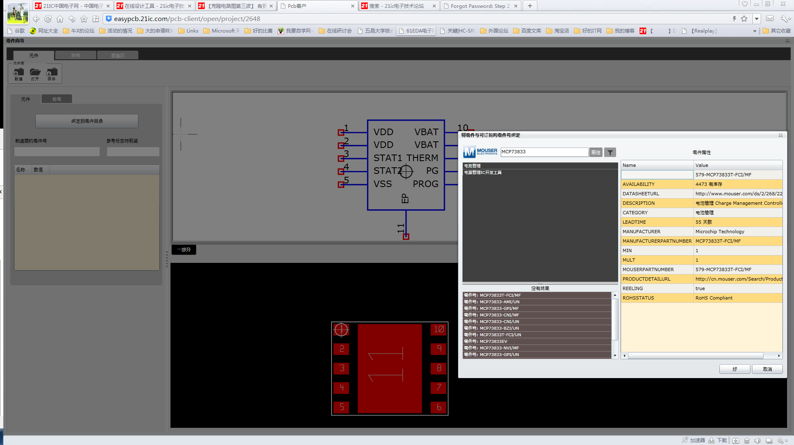
Task: Click the Name column header
Action: (x=657, y=165)
